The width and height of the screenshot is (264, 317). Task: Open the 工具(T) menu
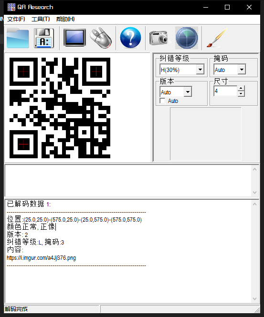41,19
